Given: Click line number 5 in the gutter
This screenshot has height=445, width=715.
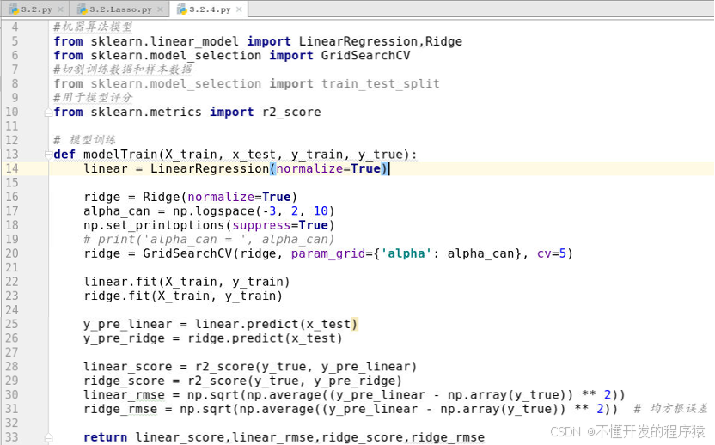Looking at the screenshot, I should [x=15, y=41].
